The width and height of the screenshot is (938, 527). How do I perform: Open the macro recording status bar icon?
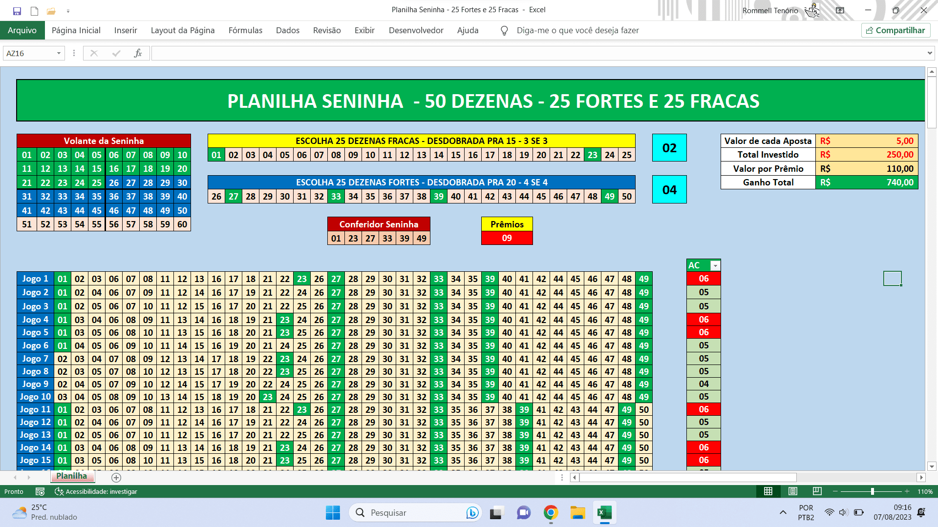pyautogui.click(x=40, y=491)
